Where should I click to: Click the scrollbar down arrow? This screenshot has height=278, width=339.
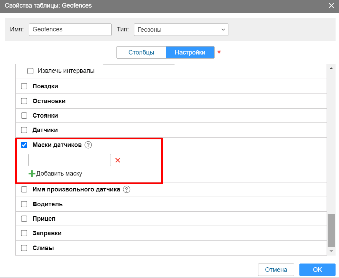(x=331, y=251)
